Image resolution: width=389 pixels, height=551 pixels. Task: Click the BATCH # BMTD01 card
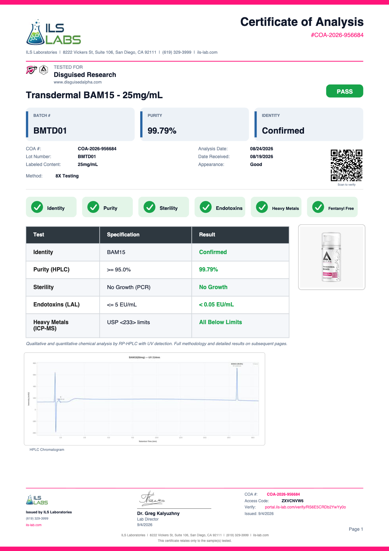[x=80, y=124]
